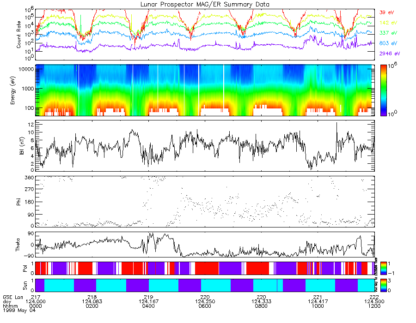Select the red '39 eV' legend label
Screen dimensions: 416x323
pos(386,12)
